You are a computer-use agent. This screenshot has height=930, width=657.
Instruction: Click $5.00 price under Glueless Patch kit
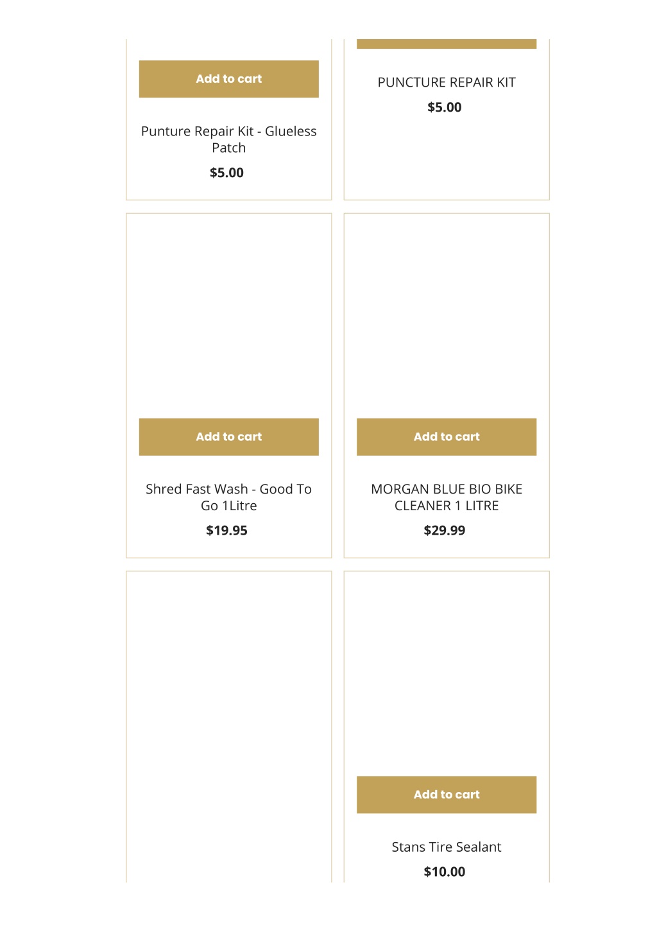point(226,173)
